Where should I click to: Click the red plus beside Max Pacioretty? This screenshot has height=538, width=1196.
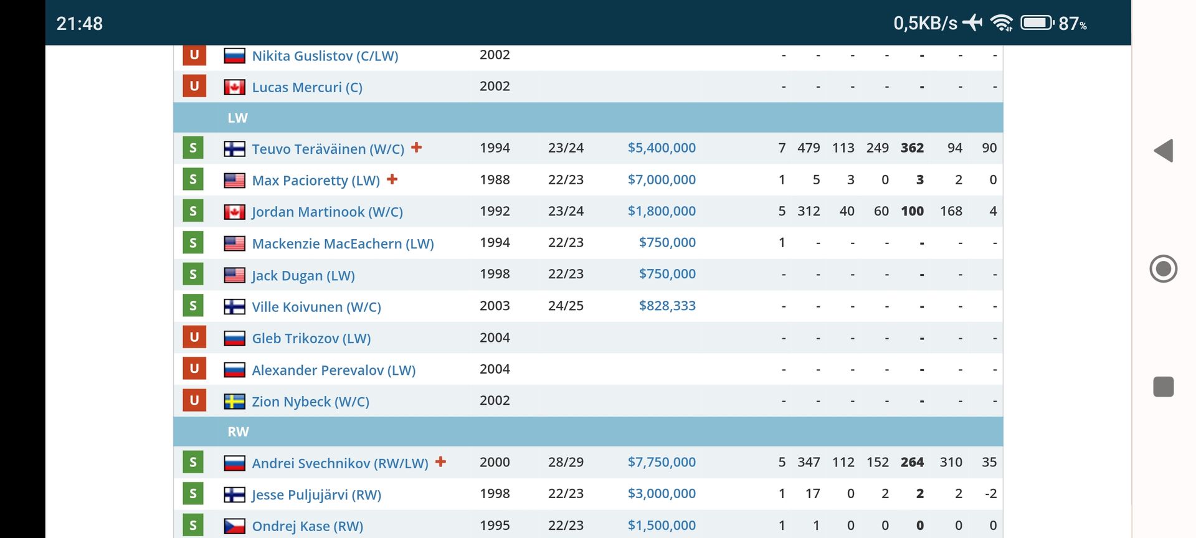pyautogui.click(x=392, y=179)
